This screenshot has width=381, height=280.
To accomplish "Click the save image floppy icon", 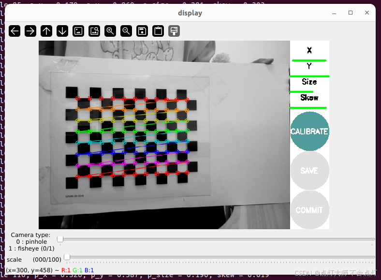I will pos(142,31).
